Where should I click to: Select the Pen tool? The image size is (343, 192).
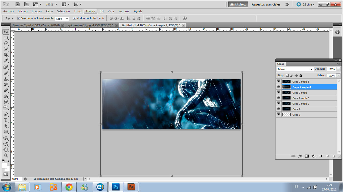pos(6,114)
